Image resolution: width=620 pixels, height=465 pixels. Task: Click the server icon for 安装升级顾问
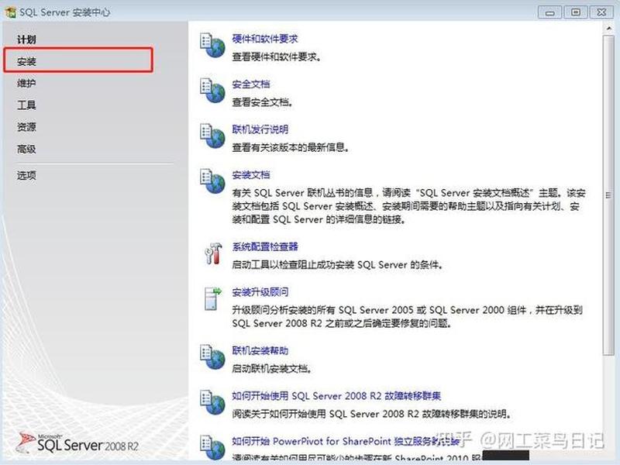[x=213, y=298]
